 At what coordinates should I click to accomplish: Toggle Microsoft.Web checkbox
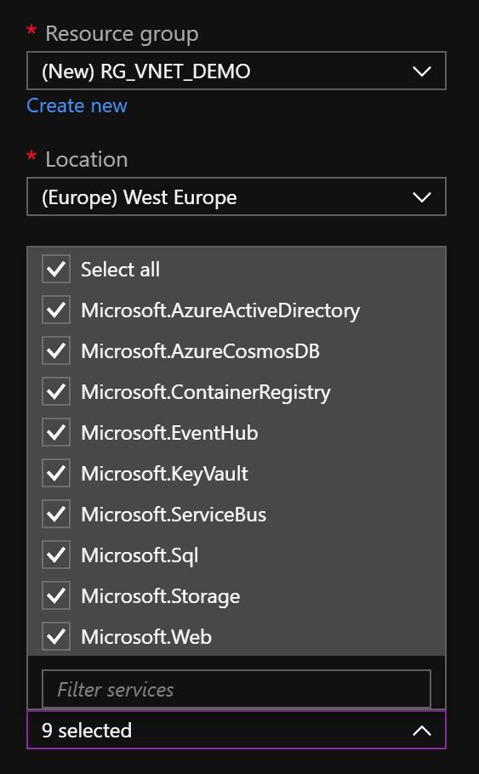tap(56, 637)
